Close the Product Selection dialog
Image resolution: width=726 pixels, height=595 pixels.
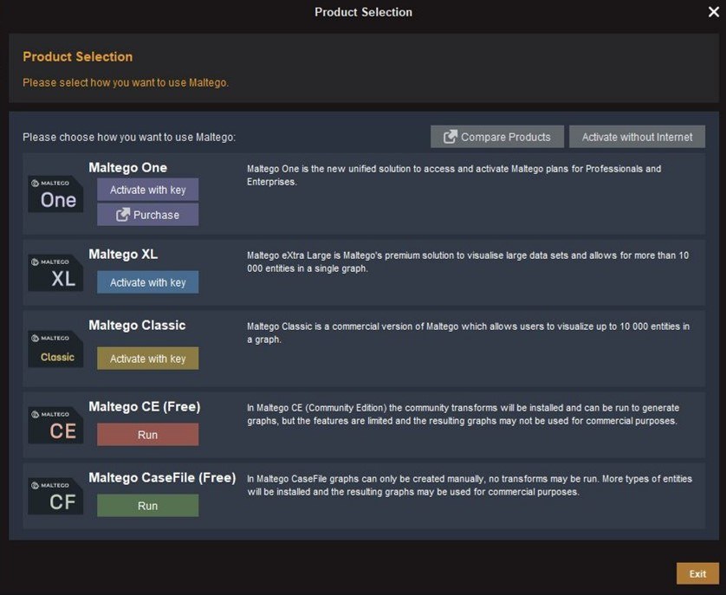tap(713, 12)
